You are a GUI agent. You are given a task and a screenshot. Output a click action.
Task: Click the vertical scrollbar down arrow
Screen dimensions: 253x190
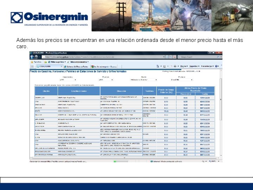click(x=221, y=156)
